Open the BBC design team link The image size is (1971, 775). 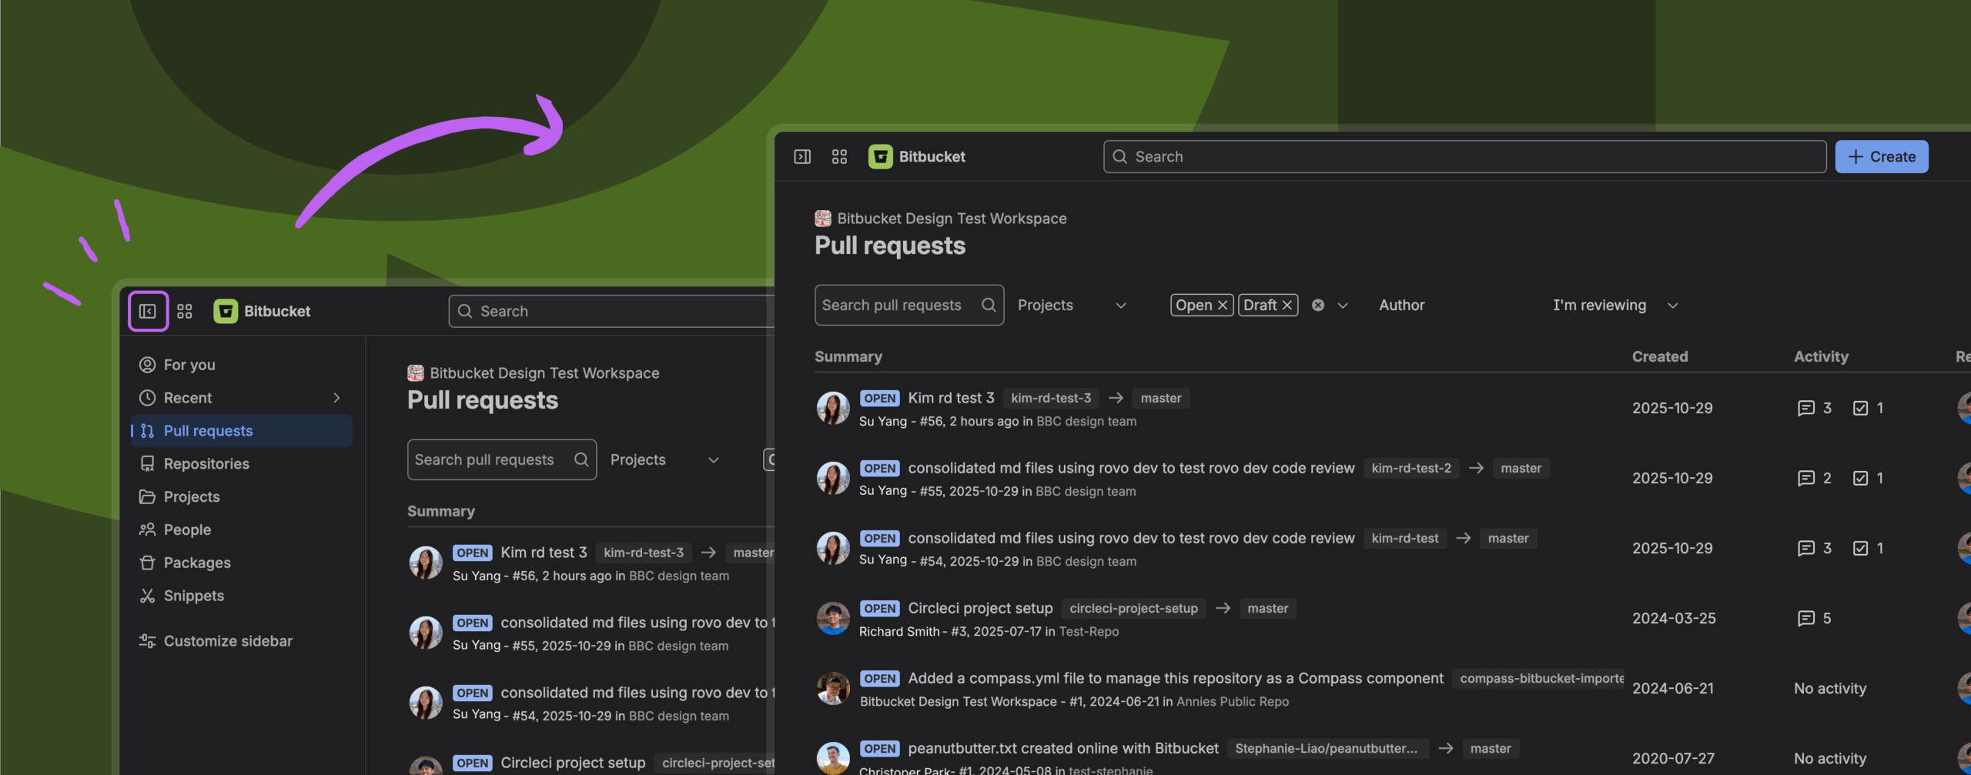pos(1086,421)
